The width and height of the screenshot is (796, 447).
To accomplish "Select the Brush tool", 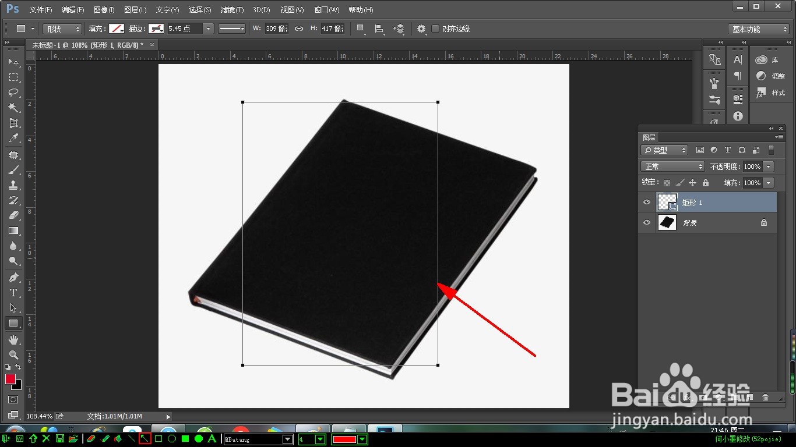I will click(13, 170).
